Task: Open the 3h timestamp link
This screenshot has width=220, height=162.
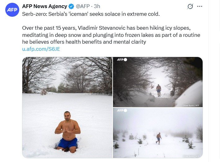Action: click(97, 7)
